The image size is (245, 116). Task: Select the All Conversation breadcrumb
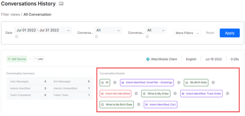pyautogui.click(x=38, y=14)
